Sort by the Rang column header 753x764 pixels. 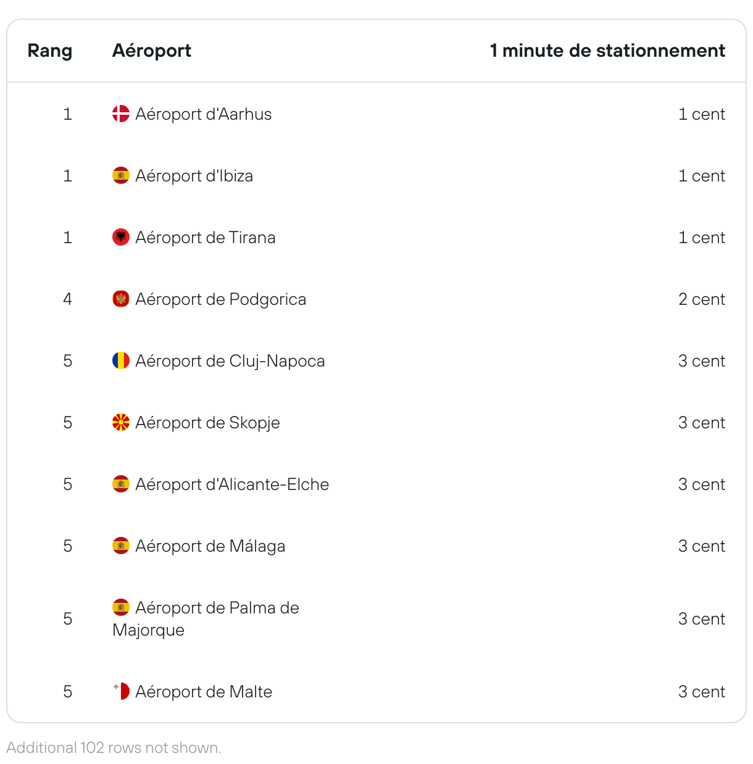click(50, 51)
